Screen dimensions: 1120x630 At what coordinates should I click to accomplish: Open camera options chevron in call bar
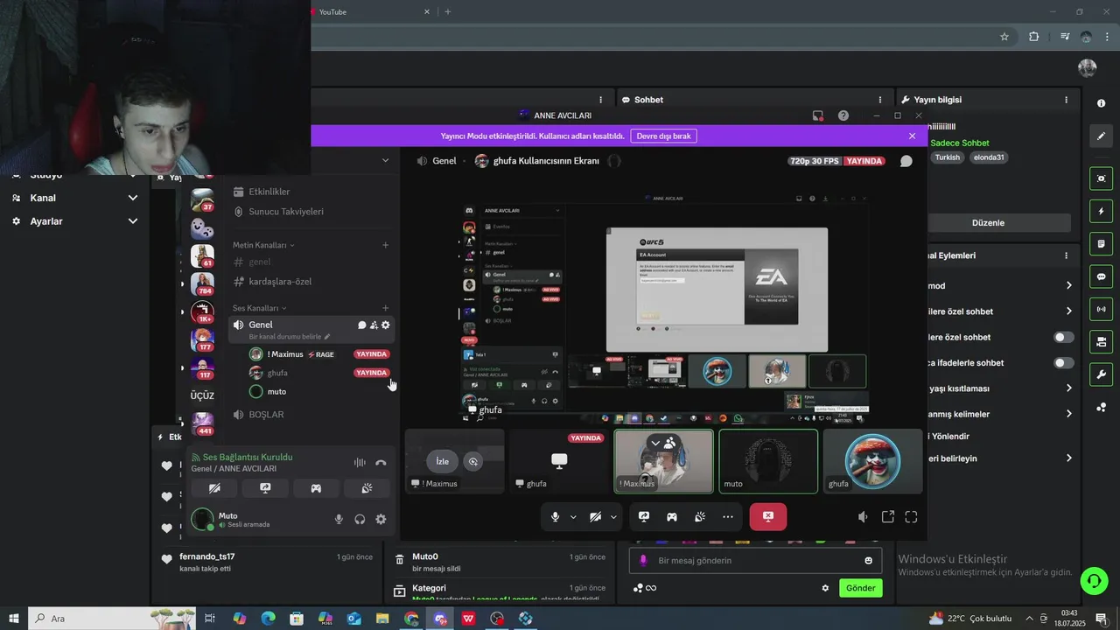pyautogui.click(x=613, y=517)
